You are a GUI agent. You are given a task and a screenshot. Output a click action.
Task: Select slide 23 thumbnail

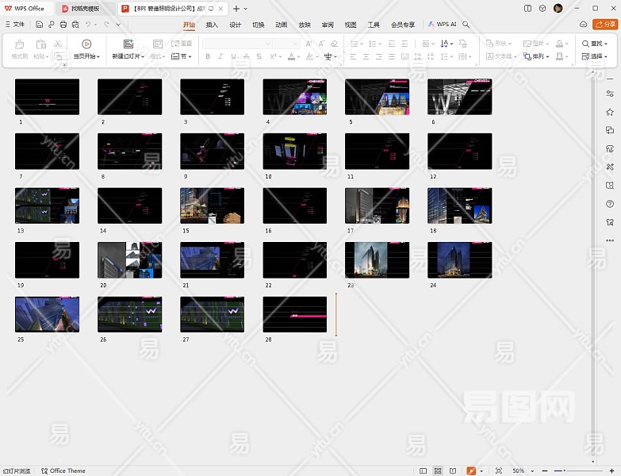(377, 260)
